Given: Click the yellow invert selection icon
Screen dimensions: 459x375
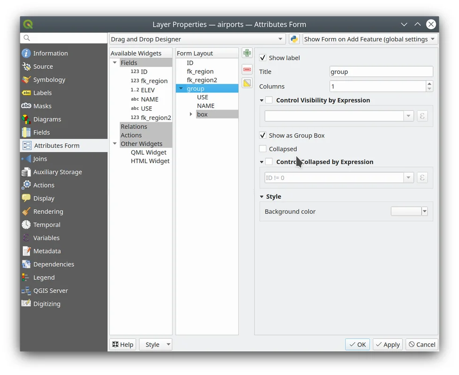Looking at the screenshot, I should pos(247,83).
